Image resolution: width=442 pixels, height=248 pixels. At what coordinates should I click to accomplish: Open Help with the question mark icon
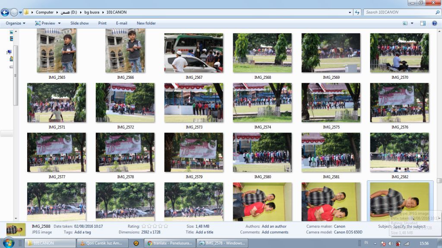click(x=434, y=23)
